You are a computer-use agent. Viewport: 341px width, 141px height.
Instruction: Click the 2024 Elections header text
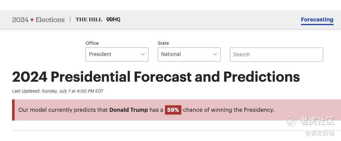coord(38,20)
